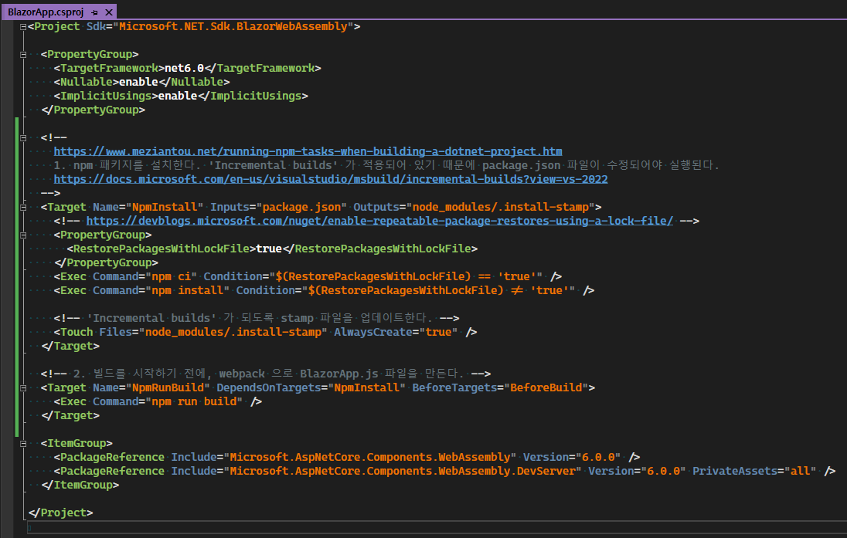Click the webpack BlazorApp.js comment line
847x538 pixels.
click(x=266, y=374)
